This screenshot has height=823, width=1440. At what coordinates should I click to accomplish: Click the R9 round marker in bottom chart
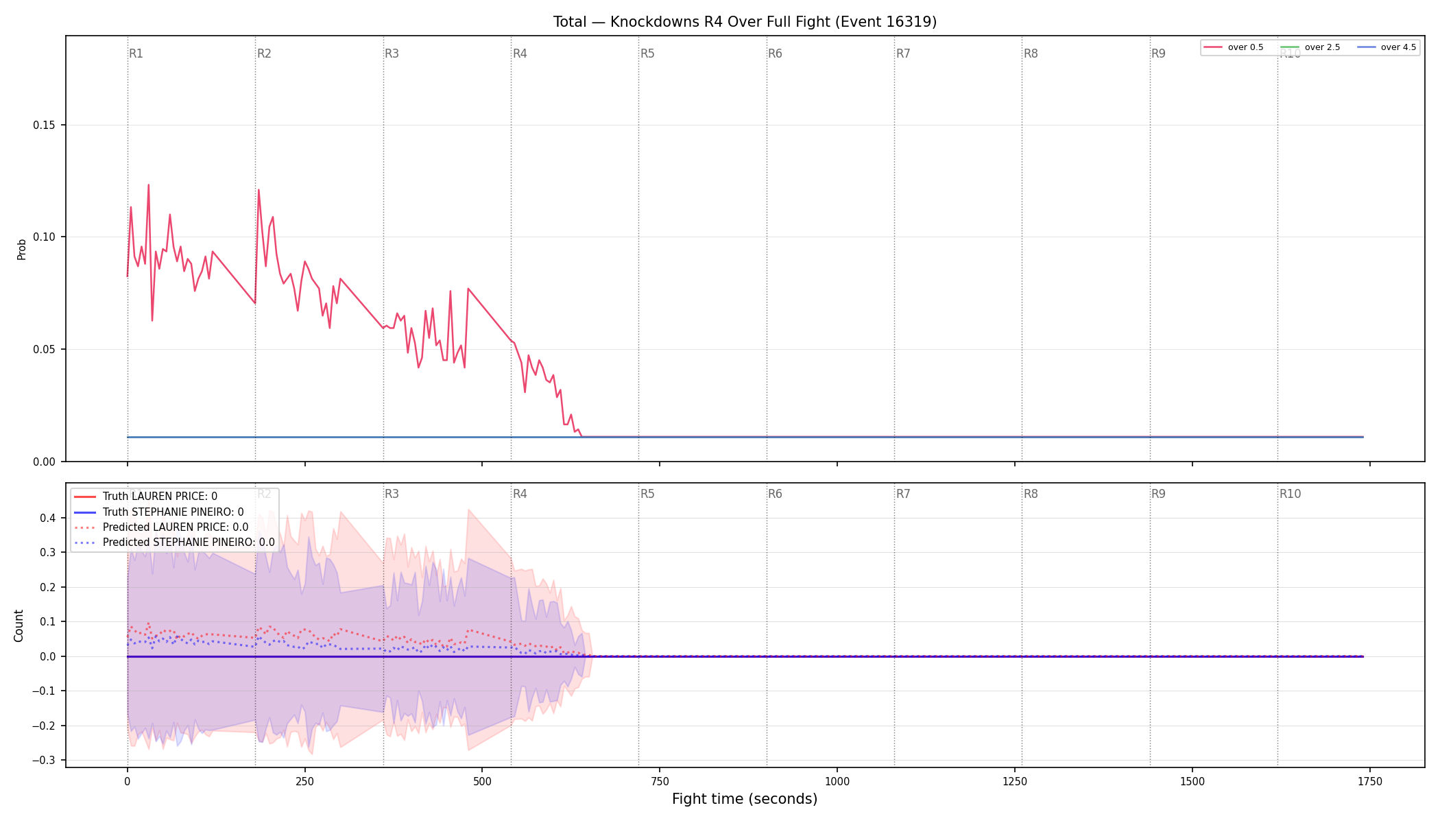[x=1158, y=494]
